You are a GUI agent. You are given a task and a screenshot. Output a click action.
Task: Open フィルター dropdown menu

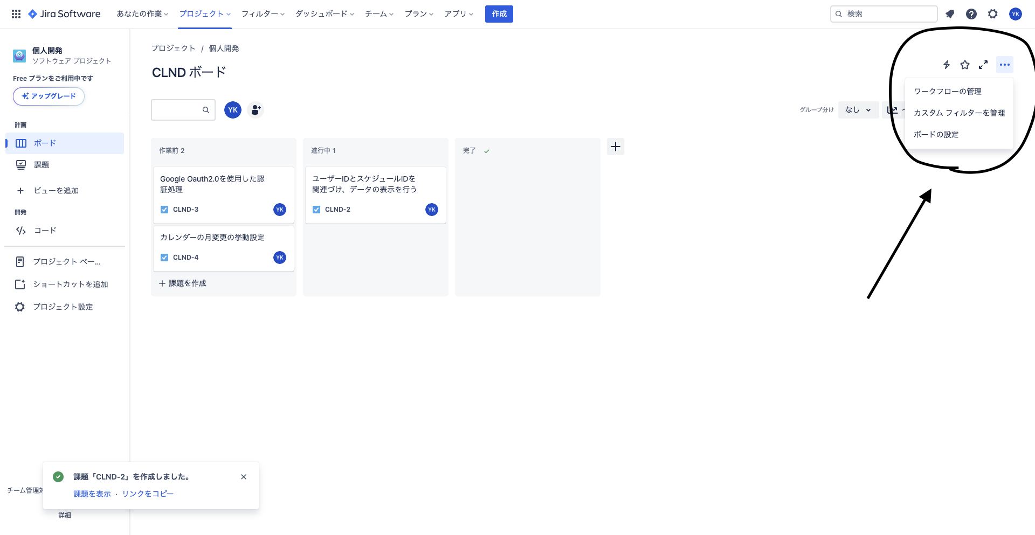click(x=263, y=14)
